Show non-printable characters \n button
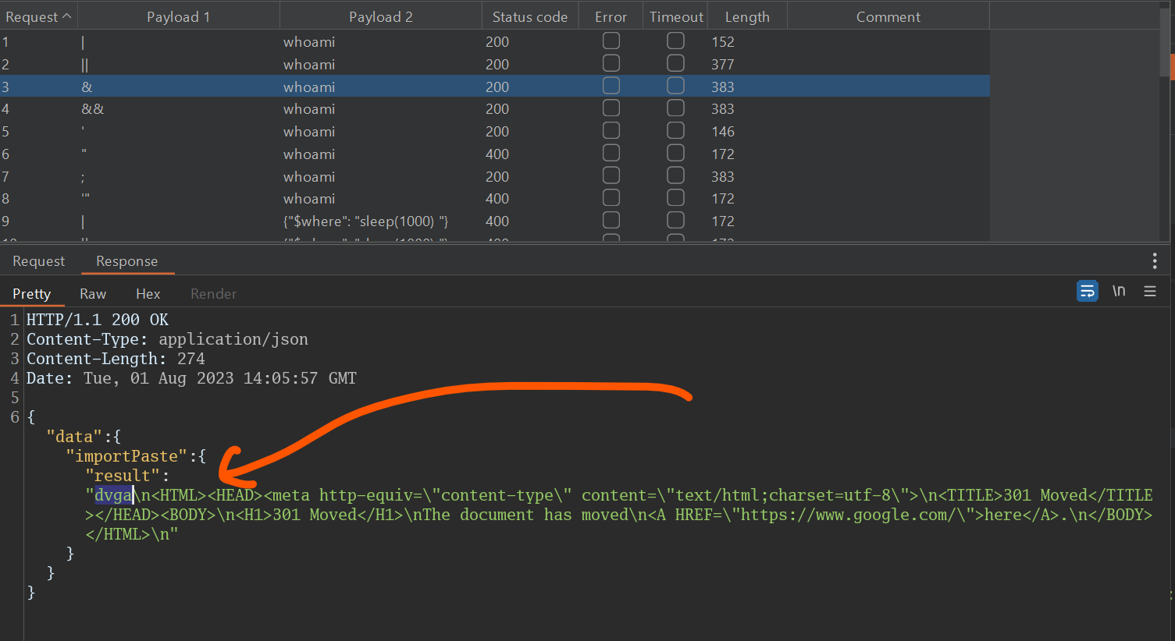This screenshot has height=641, width=1175. tap(1119, 291)
